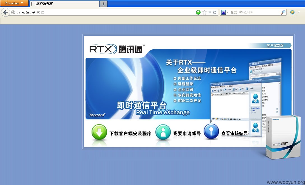Open 查看审核结果 link
The image size is (305, 185).
[235, 133]
